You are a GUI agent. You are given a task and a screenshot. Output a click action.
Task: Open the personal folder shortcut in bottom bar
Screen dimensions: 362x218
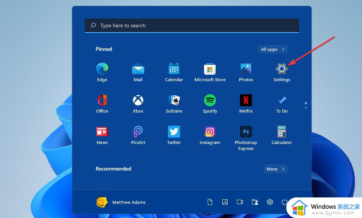(x=255, y=202)
